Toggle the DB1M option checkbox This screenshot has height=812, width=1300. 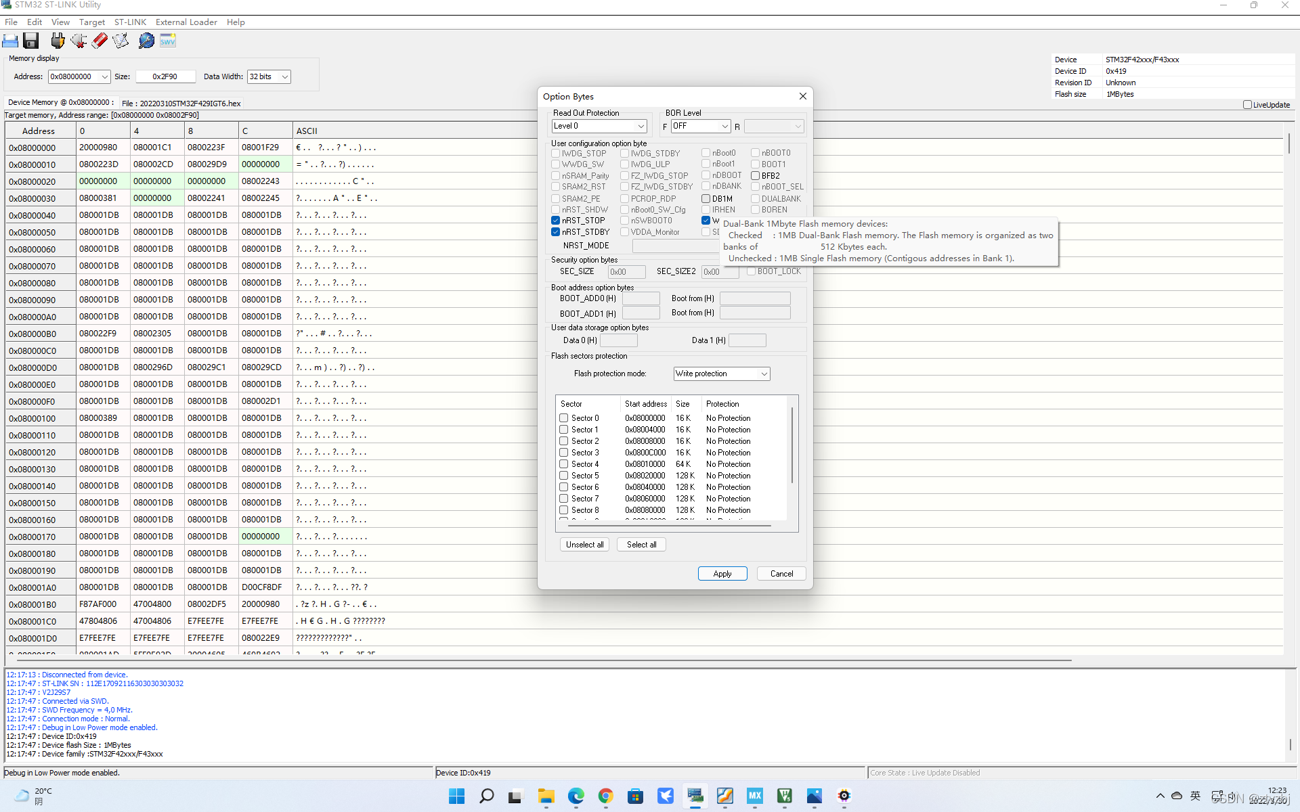click(x=706, y=199)
